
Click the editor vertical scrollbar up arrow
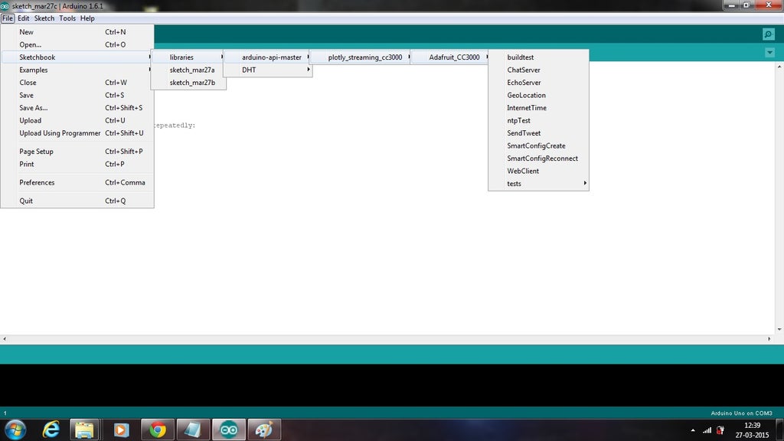click(x=779, y=66)
